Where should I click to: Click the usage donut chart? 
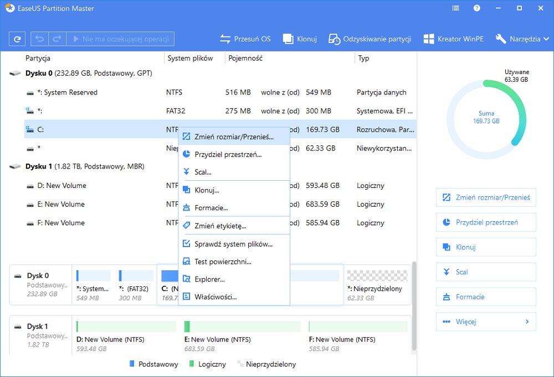(x=486, y=119)
